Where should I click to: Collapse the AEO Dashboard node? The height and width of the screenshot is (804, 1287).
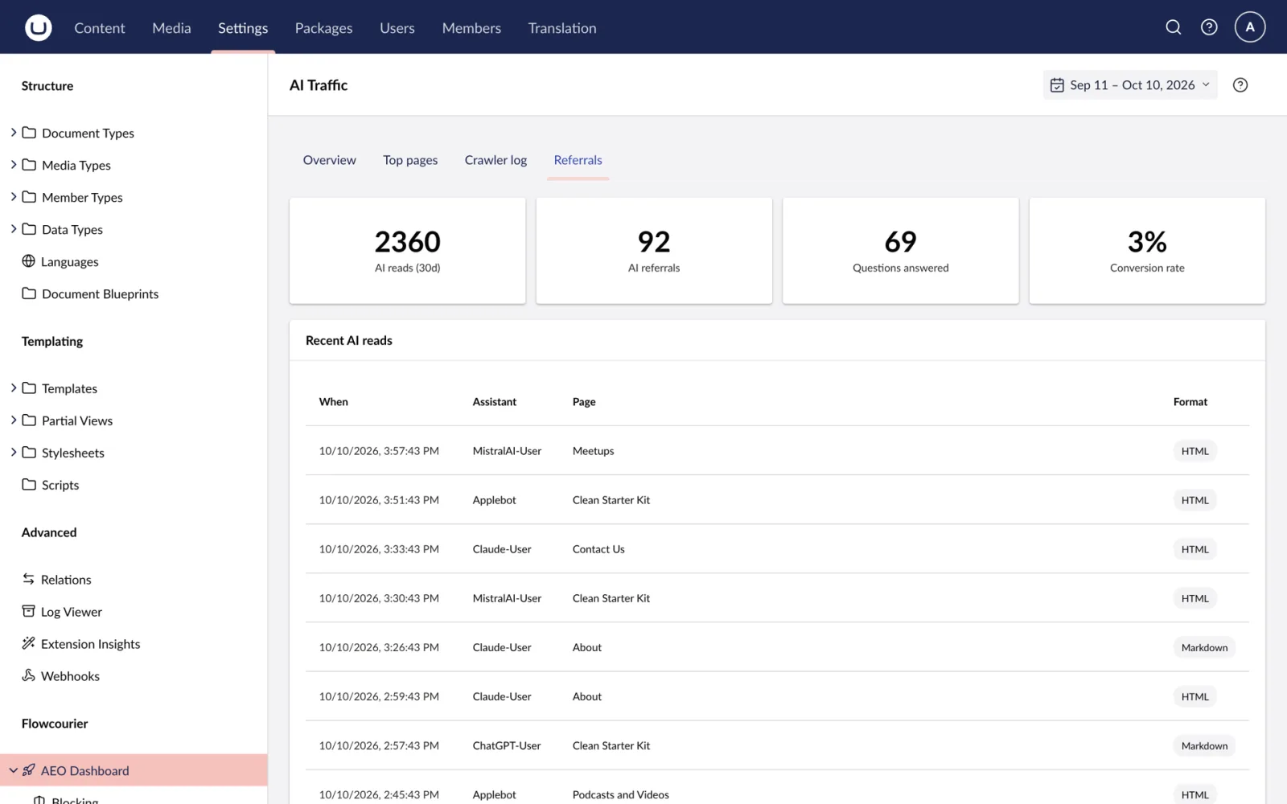point(13,770)
